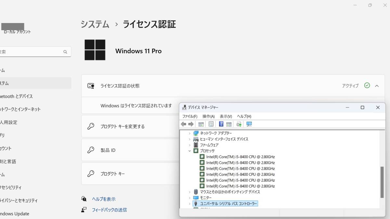Select the プロセッサ category icon

[x=196, y=151]
